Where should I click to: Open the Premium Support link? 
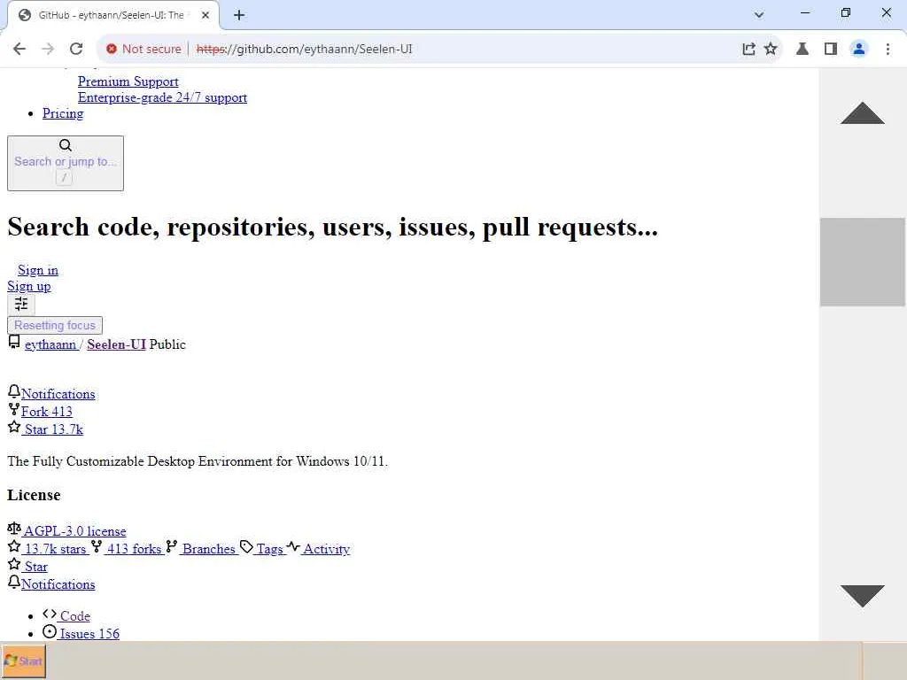click(x=128, y=81)
